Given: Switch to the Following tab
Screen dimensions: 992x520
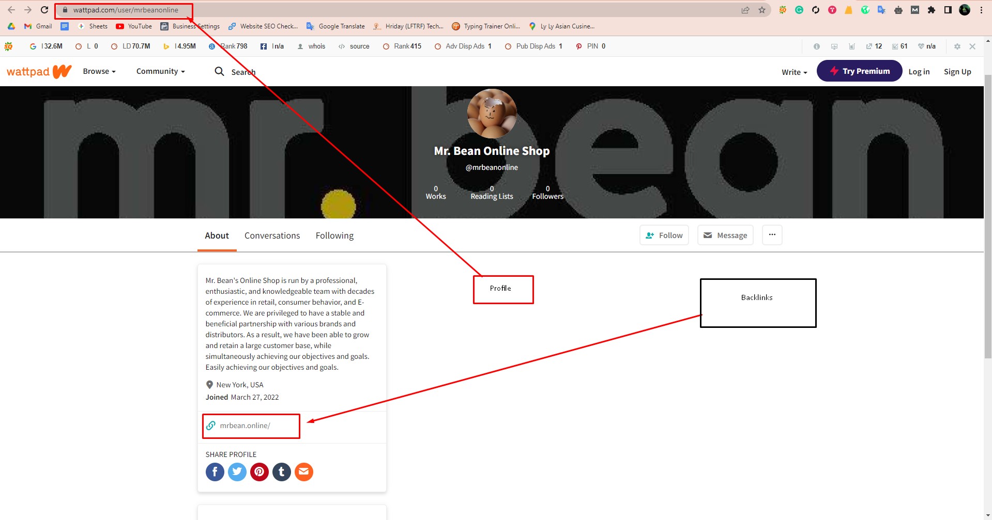Looking at the screenshot, I should (334, 235).
